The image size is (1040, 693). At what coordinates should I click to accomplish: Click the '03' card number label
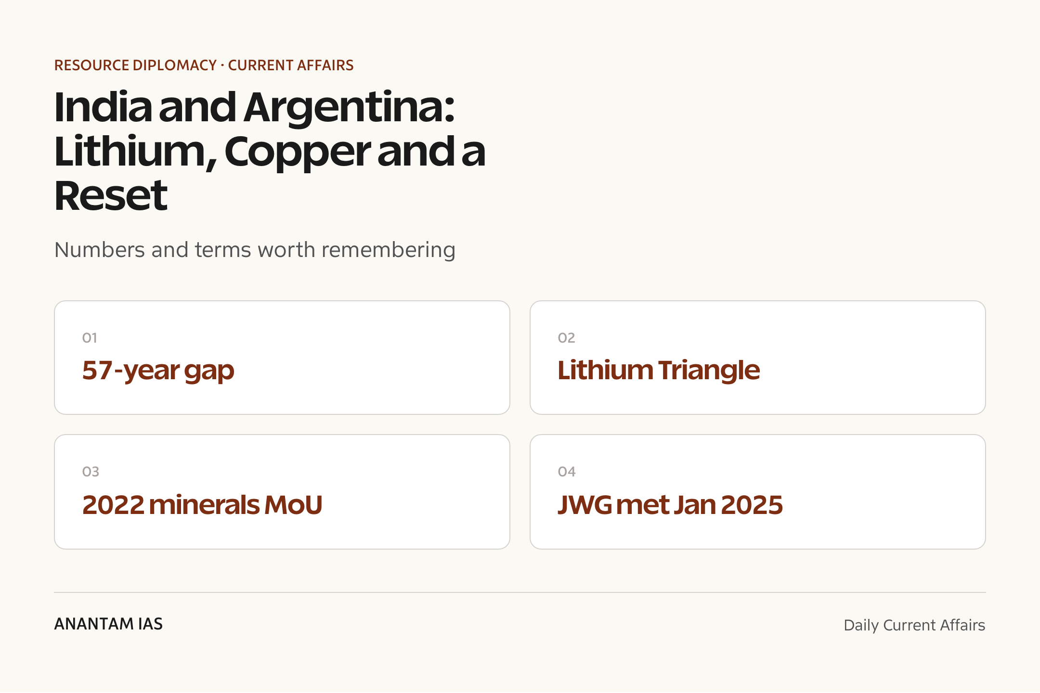click(91, 472)
